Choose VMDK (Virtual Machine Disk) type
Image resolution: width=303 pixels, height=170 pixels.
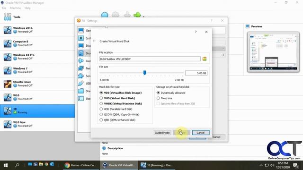coord(101,103)
